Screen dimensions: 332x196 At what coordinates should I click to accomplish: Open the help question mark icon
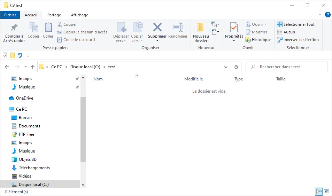pyautogui.click(x=327, y=15)
